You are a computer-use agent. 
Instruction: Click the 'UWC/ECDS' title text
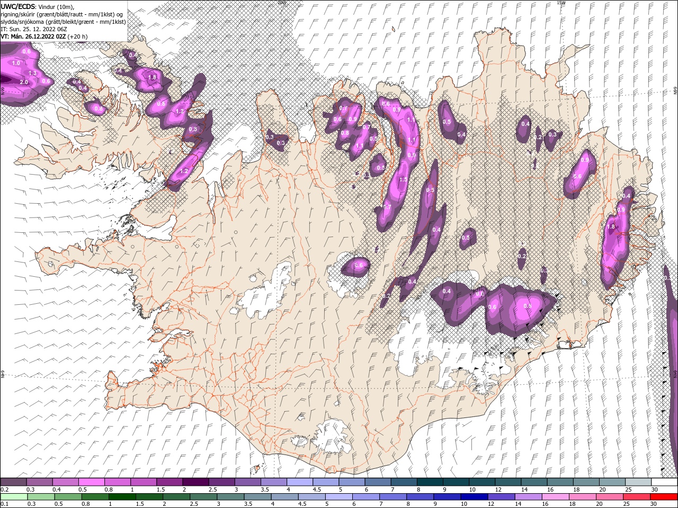tap(18, 6)
